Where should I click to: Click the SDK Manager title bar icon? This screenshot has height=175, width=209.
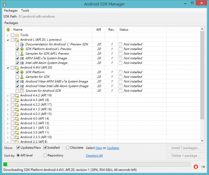click(5, 4)
